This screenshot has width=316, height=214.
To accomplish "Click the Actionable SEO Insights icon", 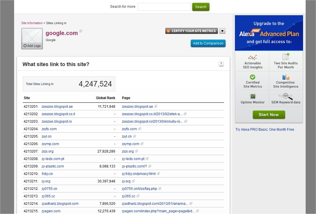I will point(252,57).
